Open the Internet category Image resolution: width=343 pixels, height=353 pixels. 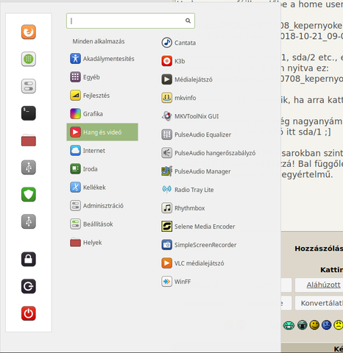point(102,151)
